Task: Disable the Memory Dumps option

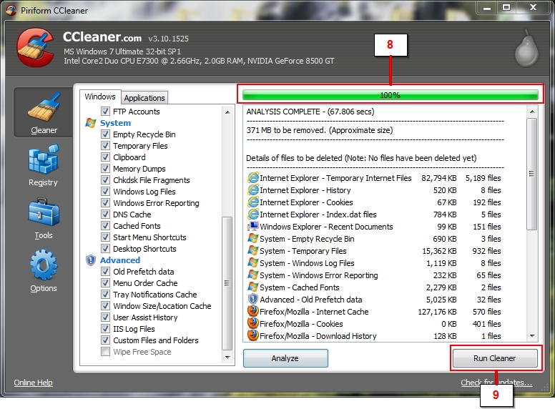Action: coord(105,169)
